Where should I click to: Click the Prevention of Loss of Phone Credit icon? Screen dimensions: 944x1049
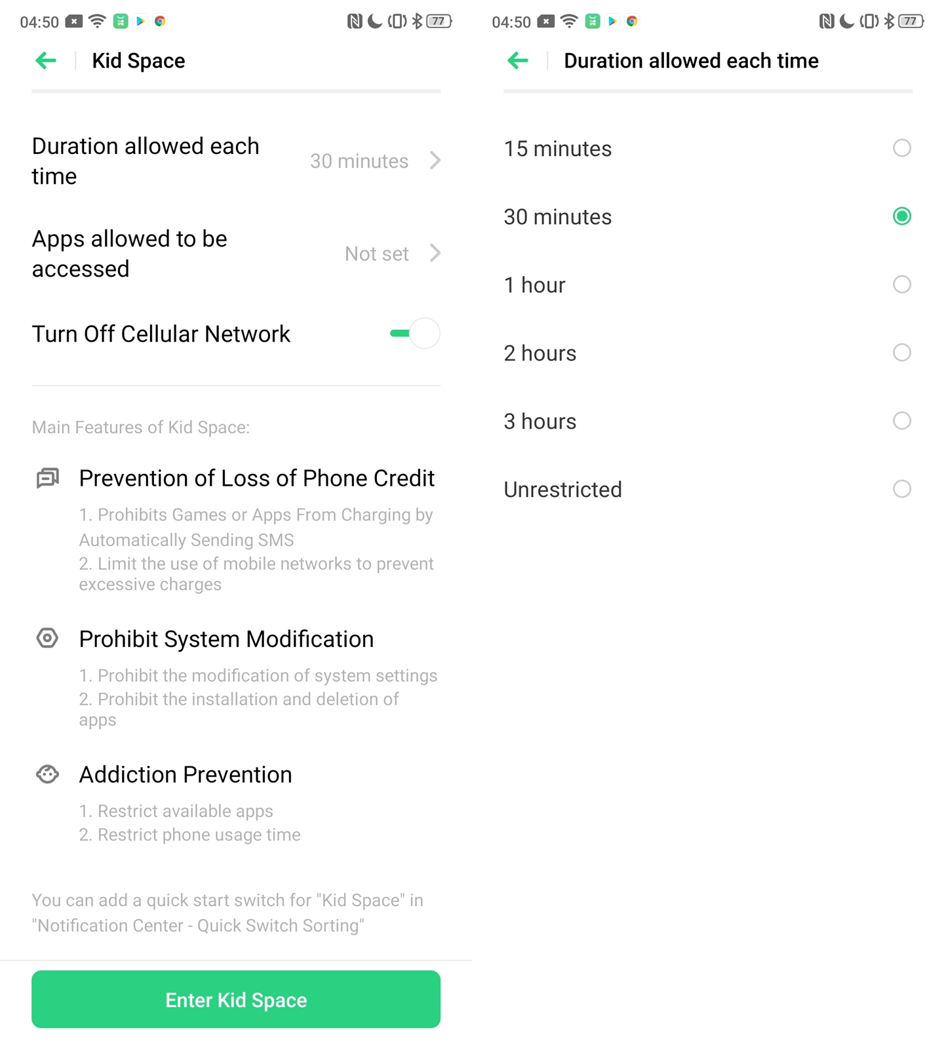47,479
